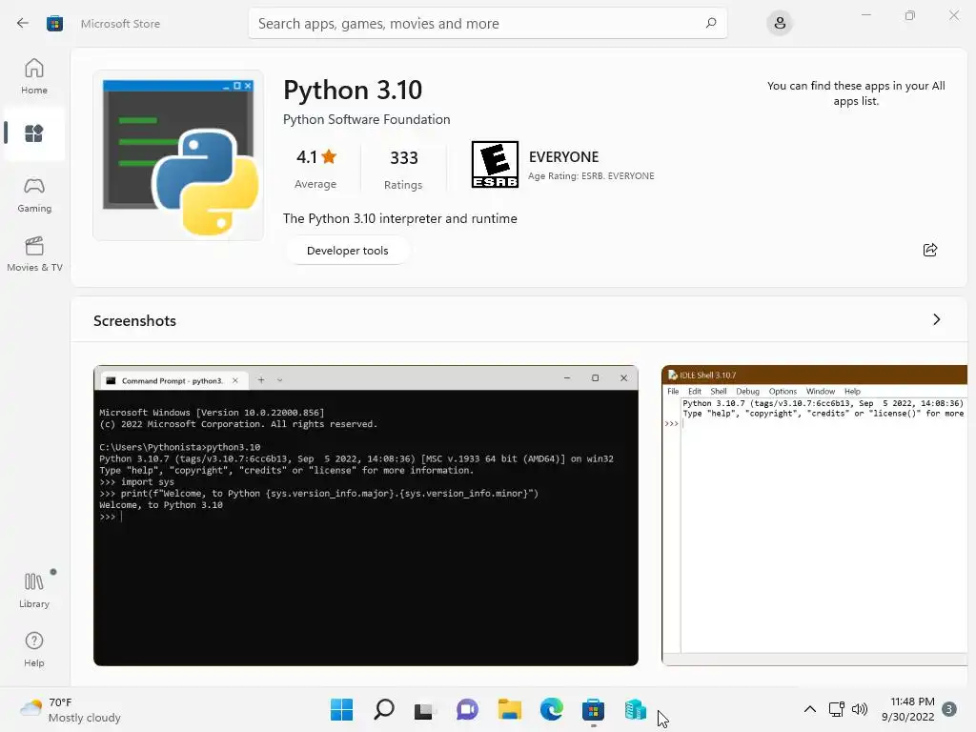The height and width of the screenshot is (732, 976).
Task: Open Task View from taskbar
Action: click(x=425, y=709)
